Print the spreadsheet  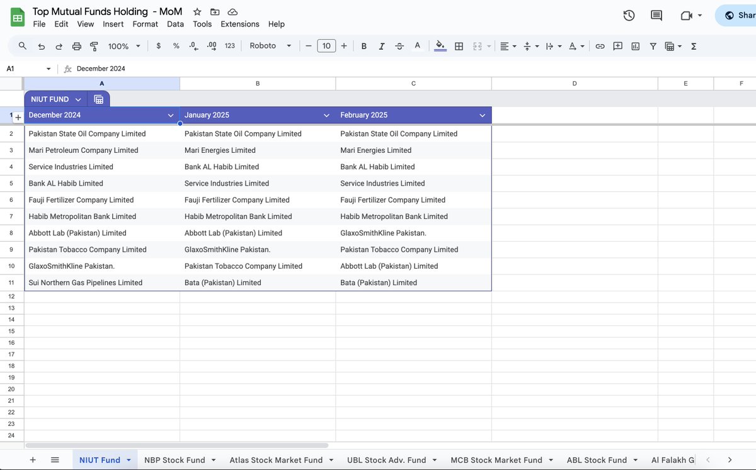[x=77, y=46]
